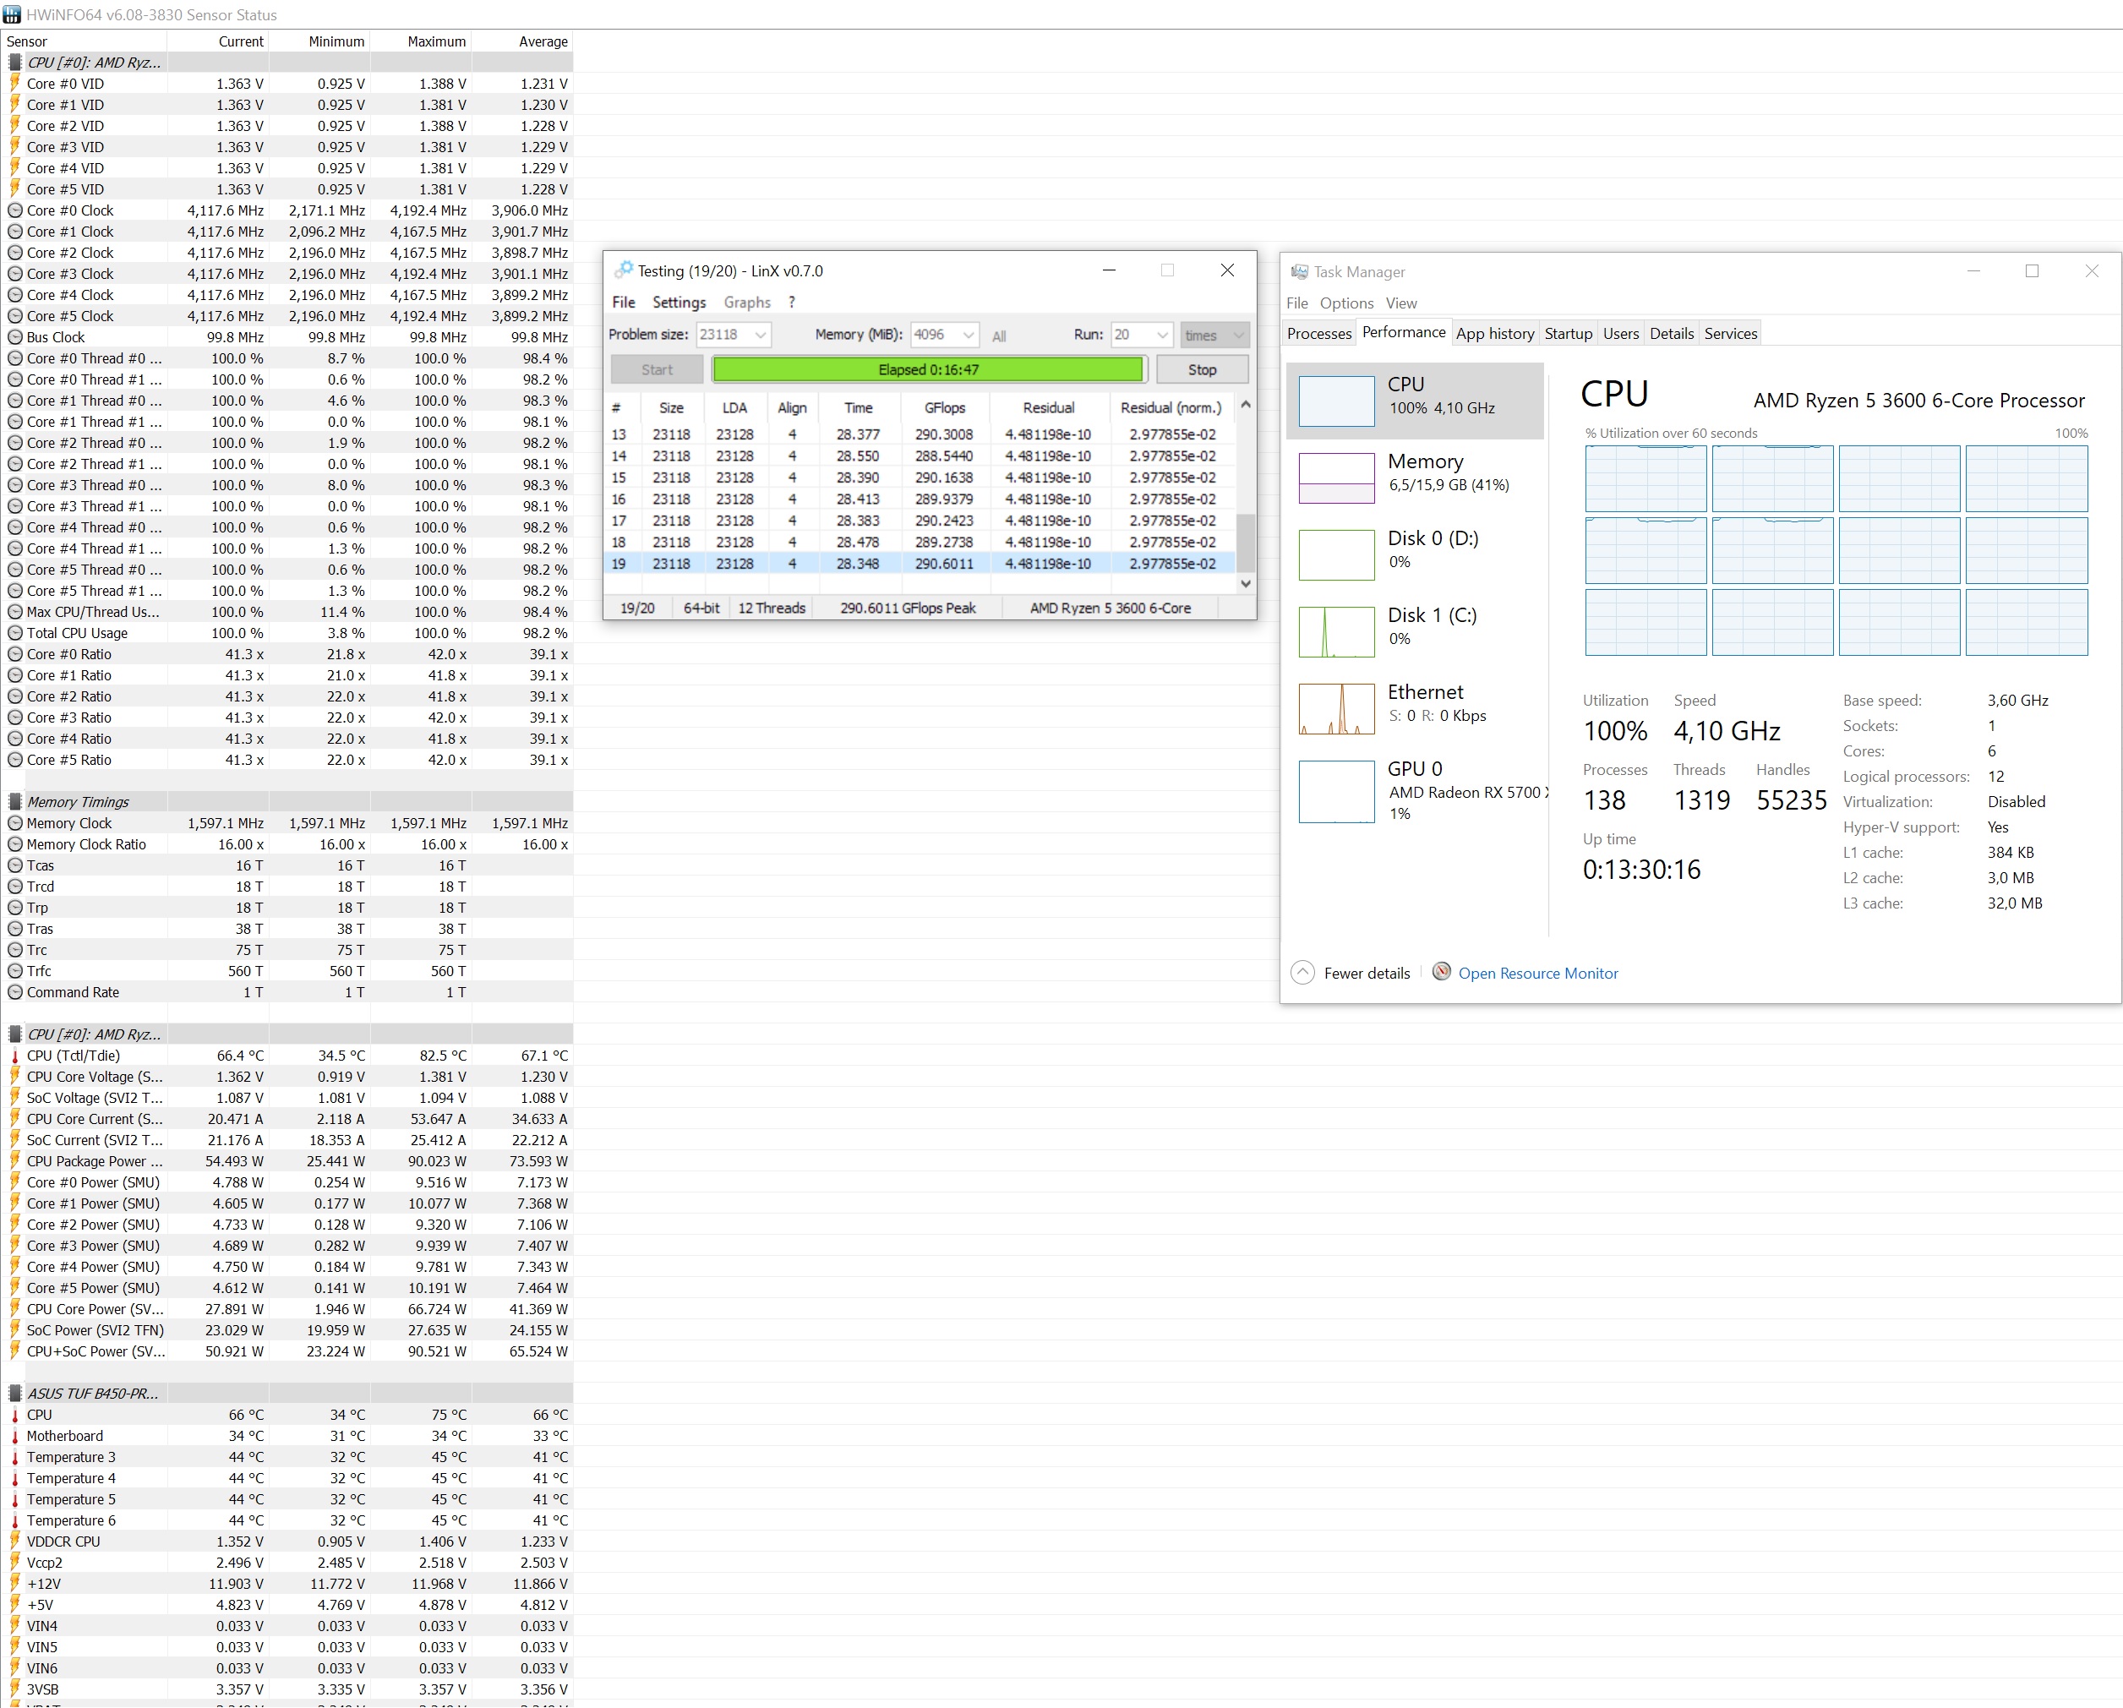Viewport: 2123px width, 1708px height.
Task: Open LinX Settings menu
Action: pos(679,303)
